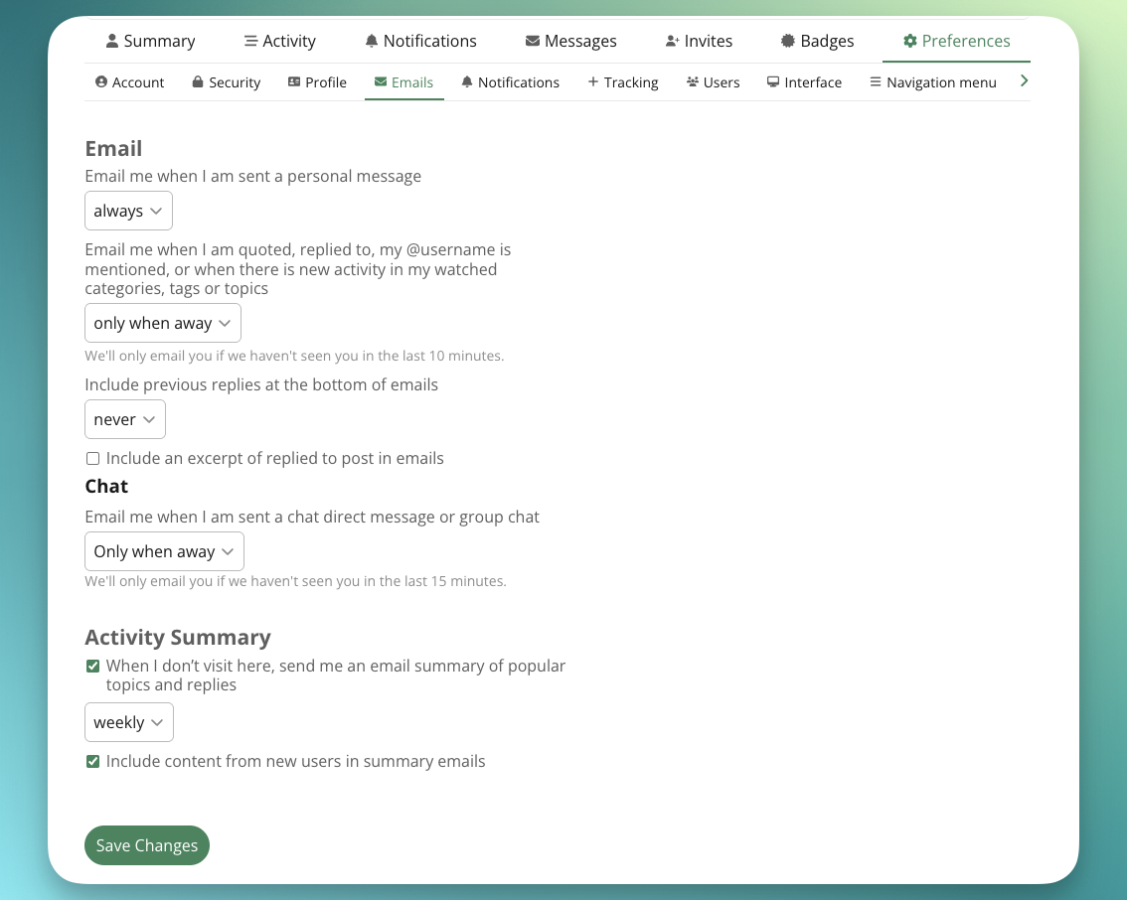The height and width of the screenshot is (900, 1127).
Task: Select the Preferences tab
Action: point(956,41)
